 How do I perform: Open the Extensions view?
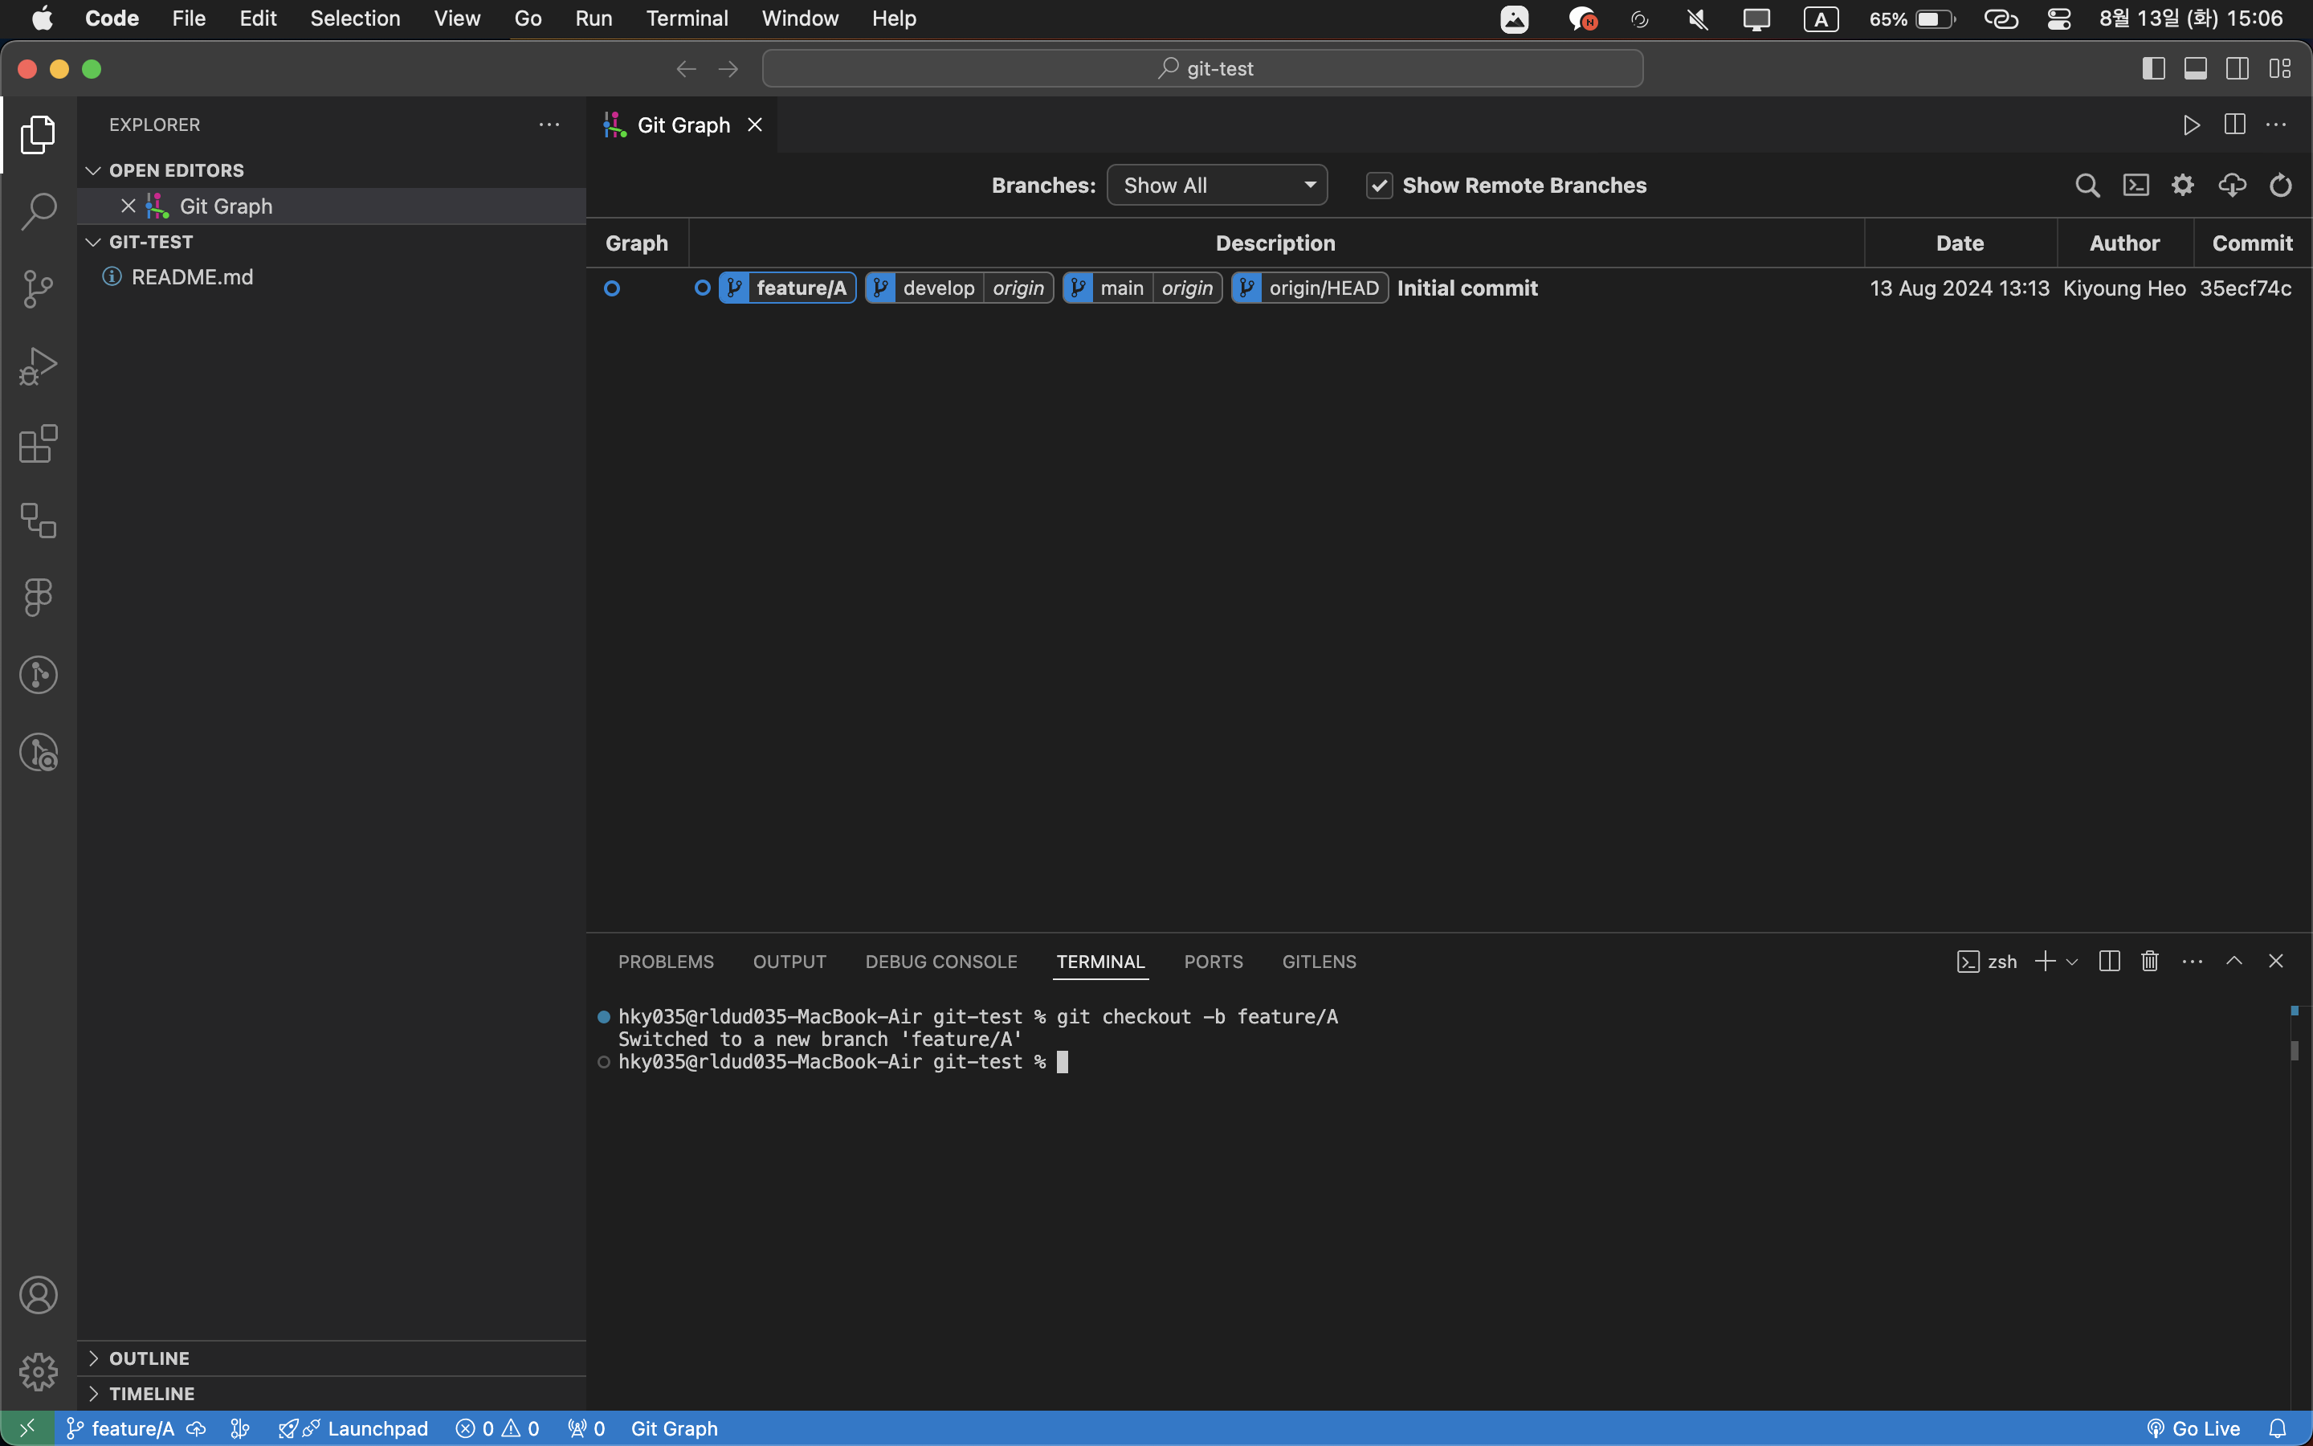tap(39, 443)
